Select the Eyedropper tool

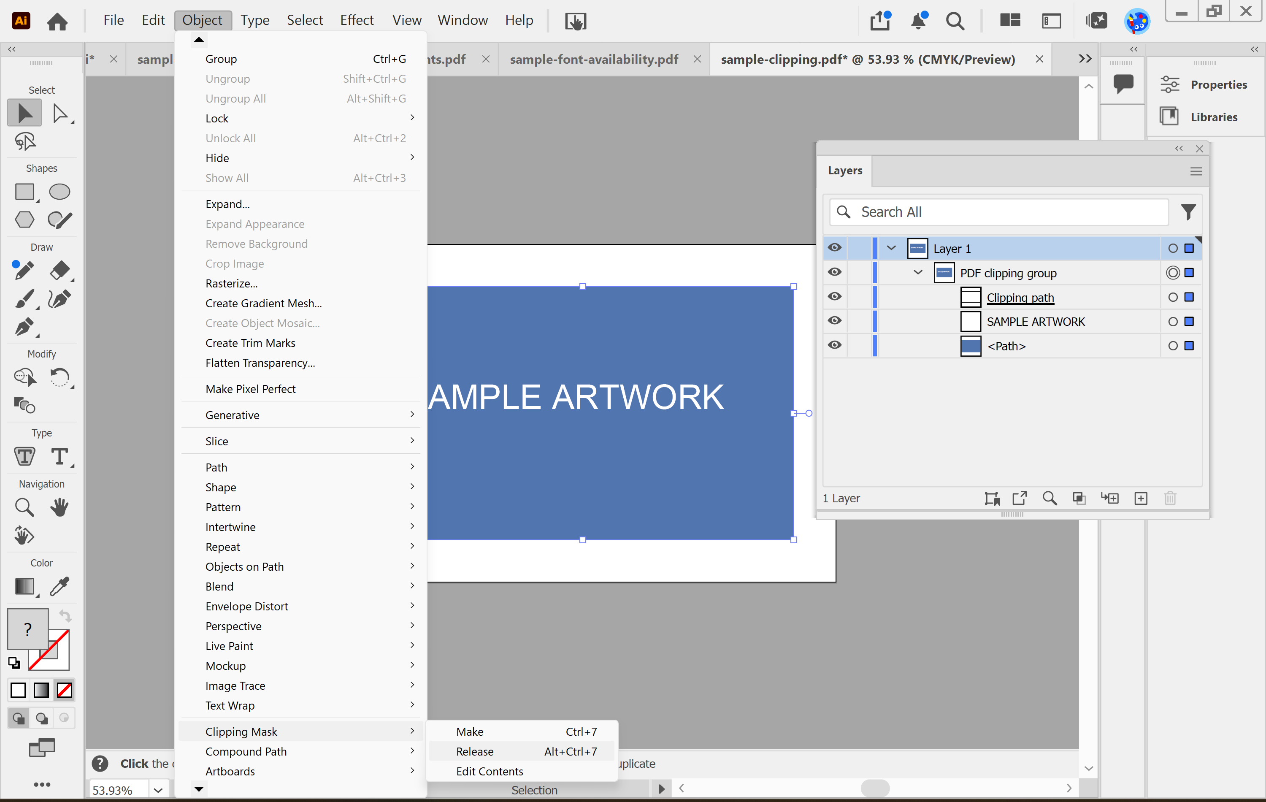(x=60, y=586)
